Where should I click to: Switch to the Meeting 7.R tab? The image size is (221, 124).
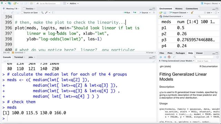pos(12,9)
